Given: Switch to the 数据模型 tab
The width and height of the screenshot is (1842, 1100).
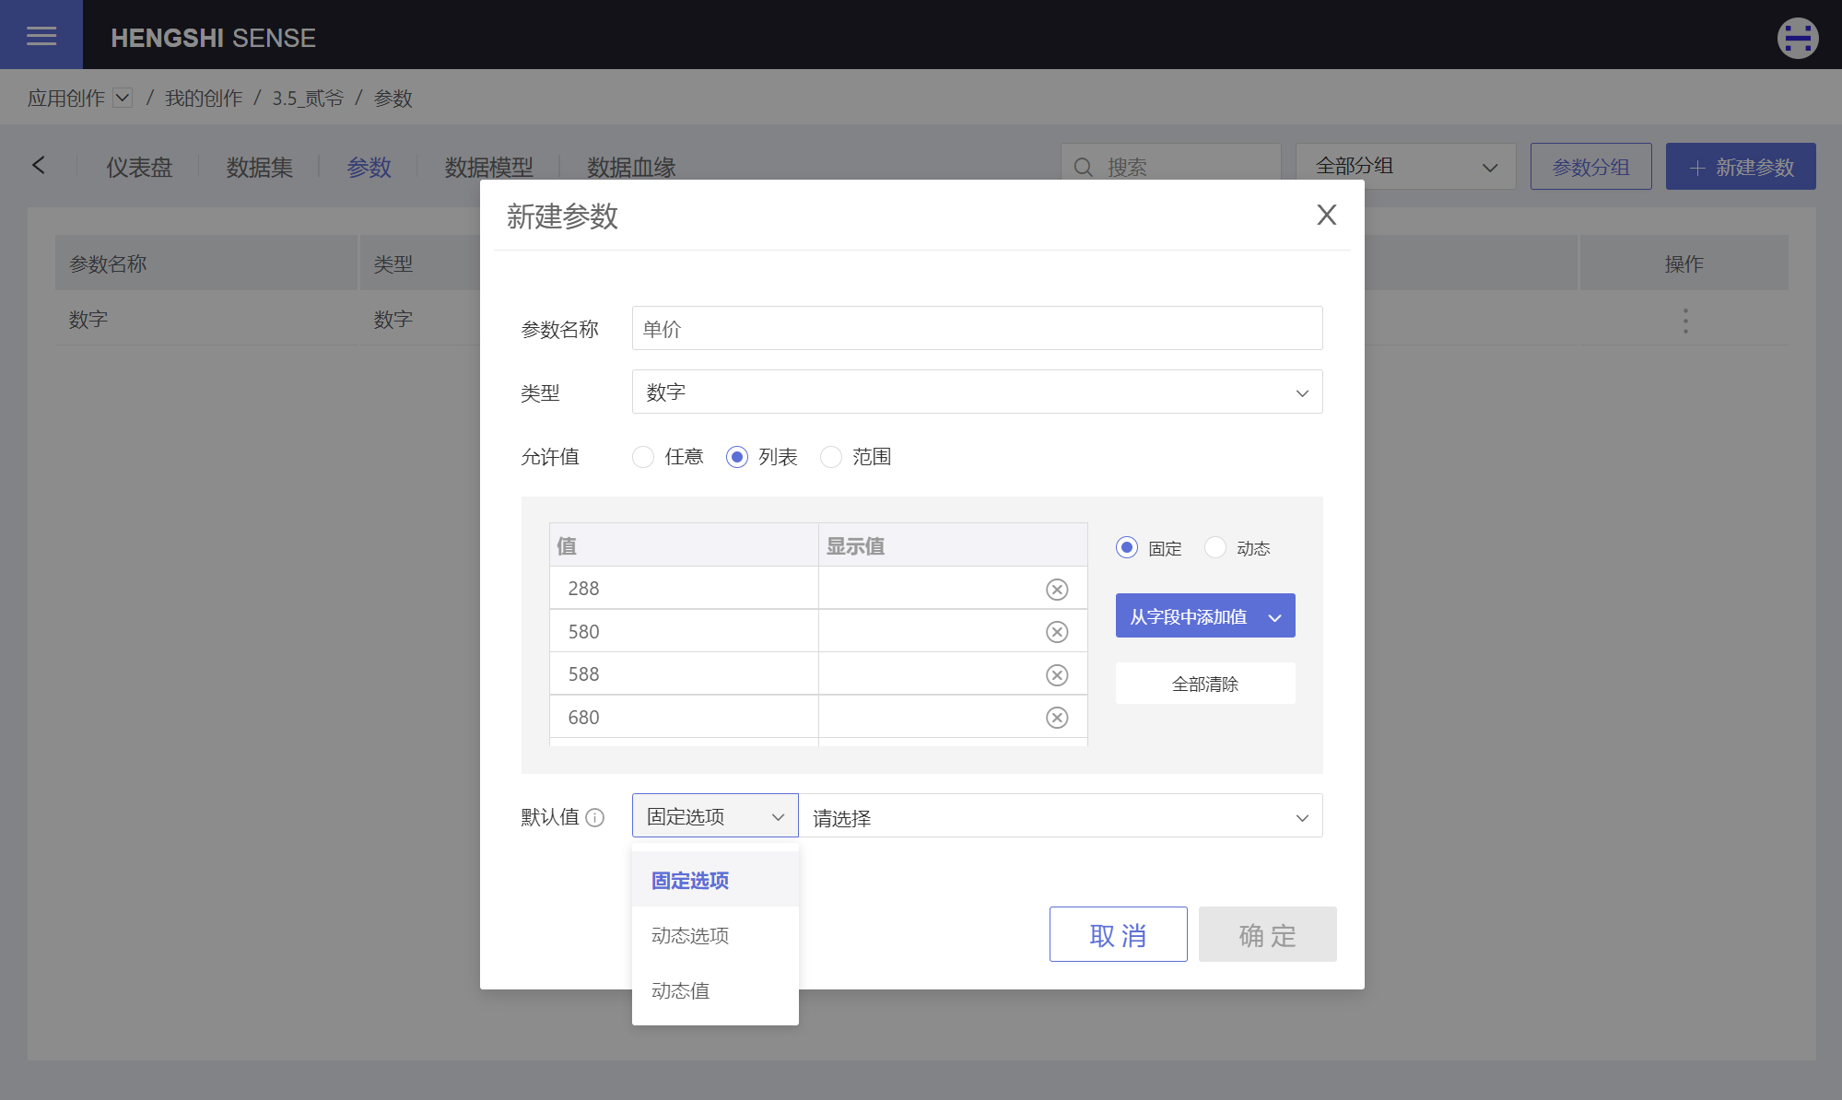Looking at the screenshot, I should 489,167.
